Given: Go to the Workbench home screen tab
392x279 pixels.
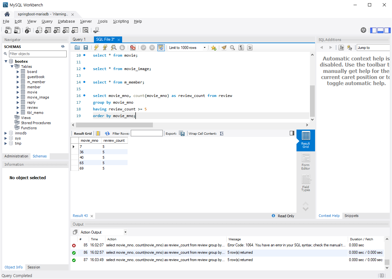Looking at the screenshot, I should pyautogui.click(x=7, y=14).
